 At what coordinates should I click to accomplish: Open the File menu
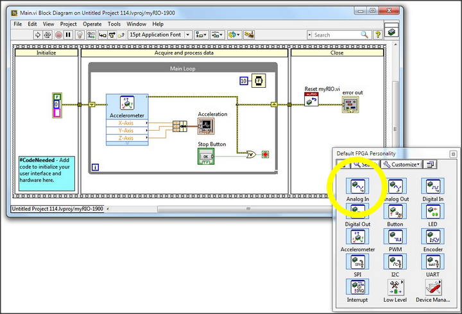(18, 24)
